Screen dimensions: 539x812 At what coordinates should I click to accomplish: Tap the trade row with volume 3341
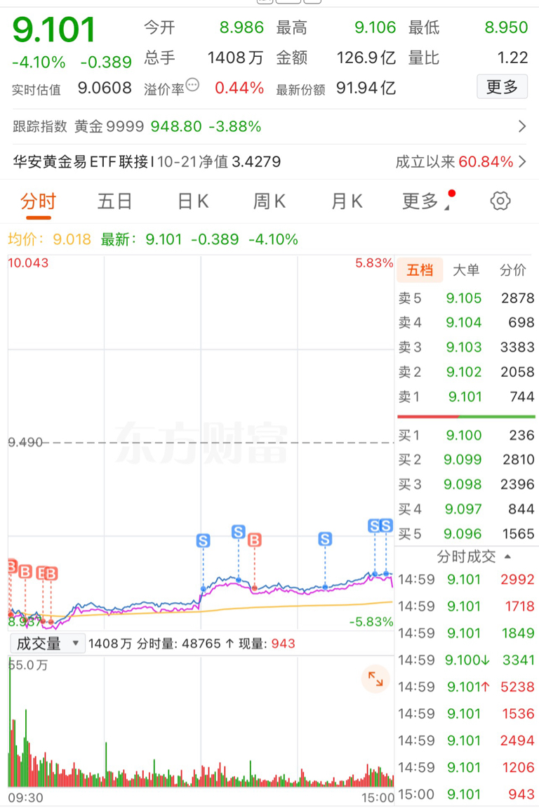(466, 660)
